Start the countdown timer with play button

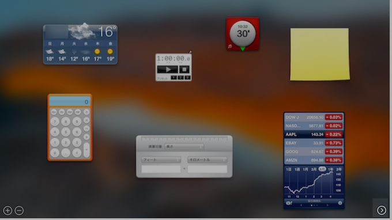[168, 69]
